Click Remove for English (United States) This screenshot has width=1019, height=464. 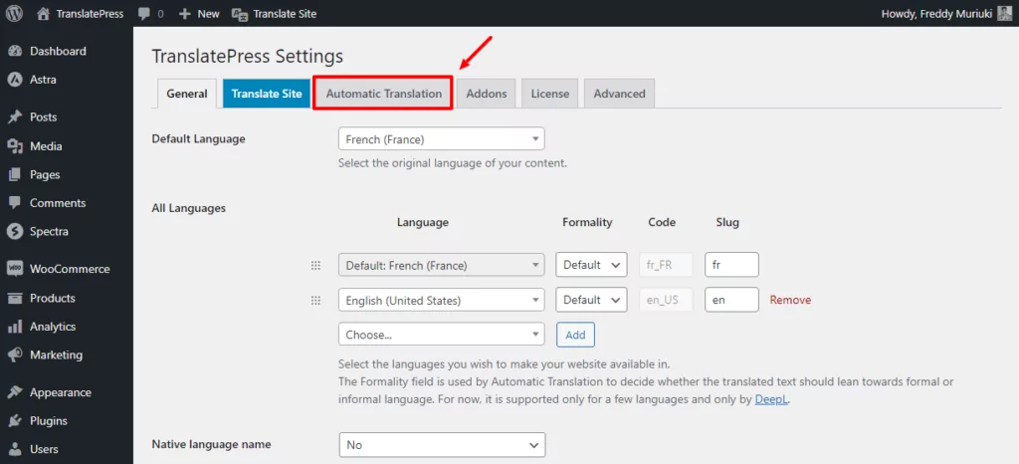[790, 301]
